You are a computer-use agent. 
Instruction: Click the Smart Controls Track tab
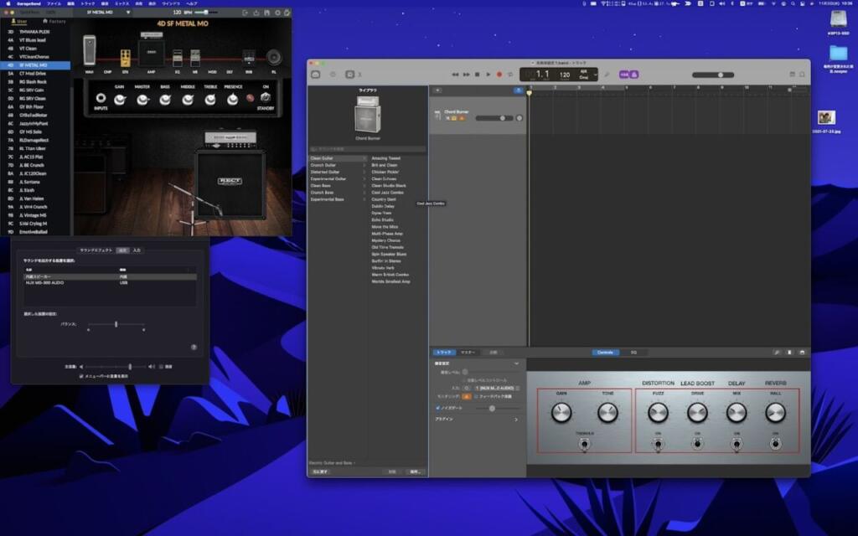444,353
